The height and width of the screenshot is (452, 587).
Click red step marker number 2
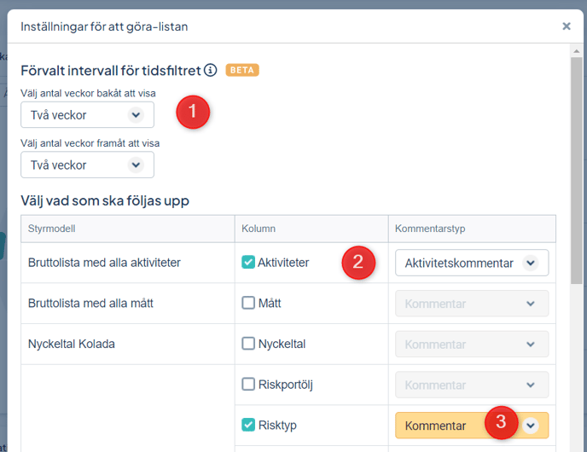point(359,263)
